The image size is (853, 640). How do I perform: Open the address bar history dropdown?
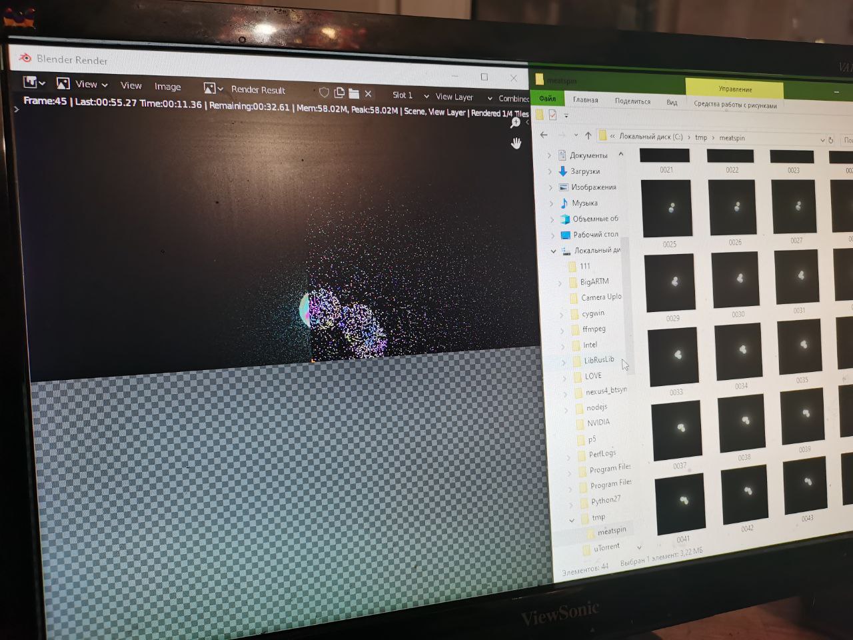822,140
